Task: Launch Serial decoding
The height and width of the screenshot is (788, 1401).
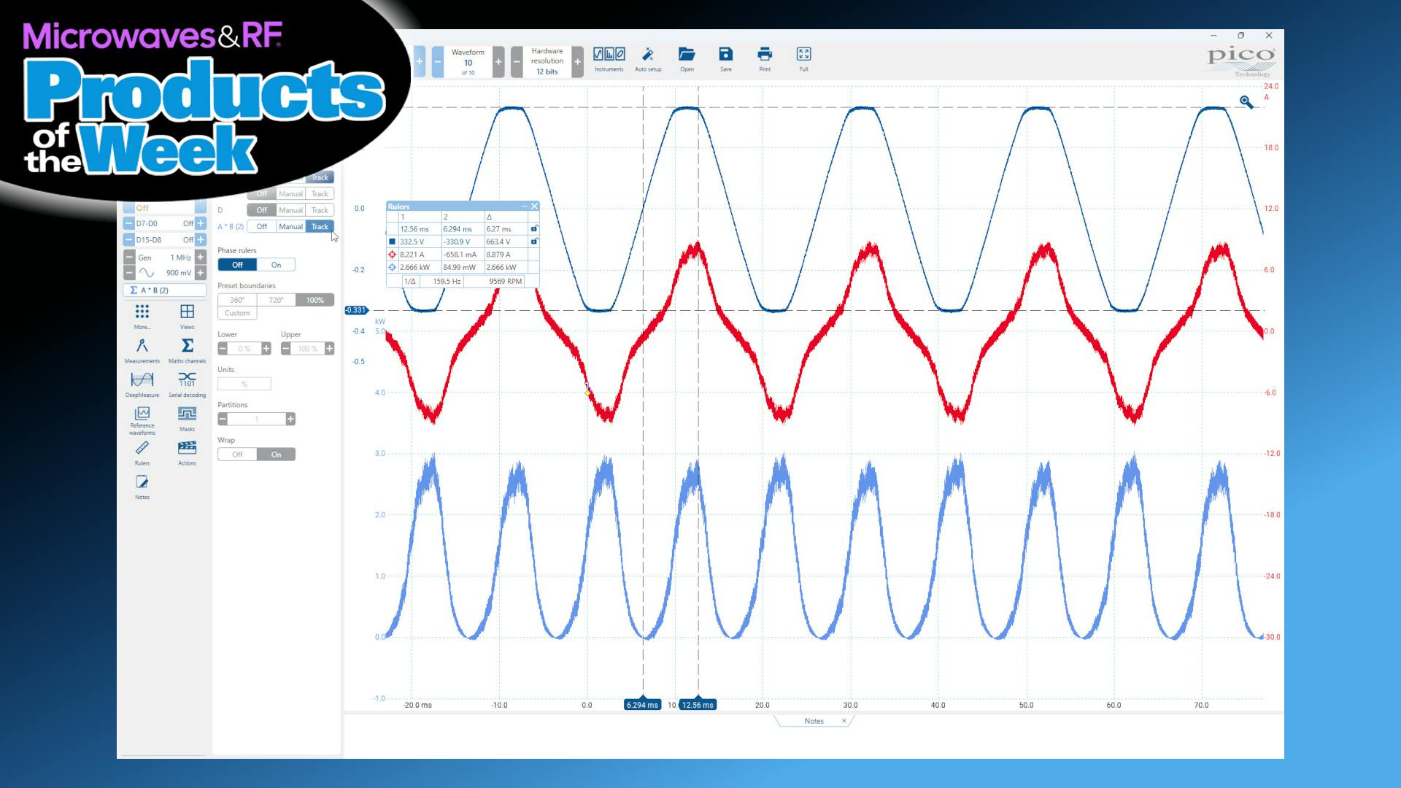Action: click(187, 382)
